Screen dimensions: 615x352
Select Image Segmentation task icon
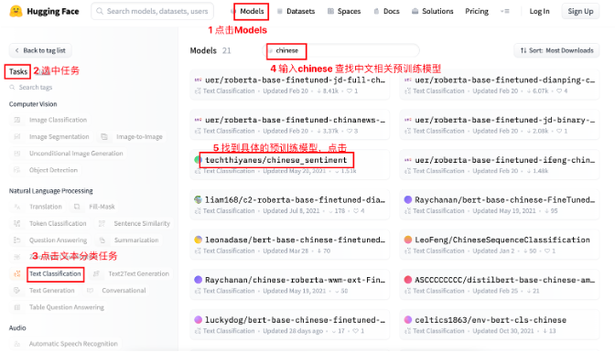click(17, 136)
